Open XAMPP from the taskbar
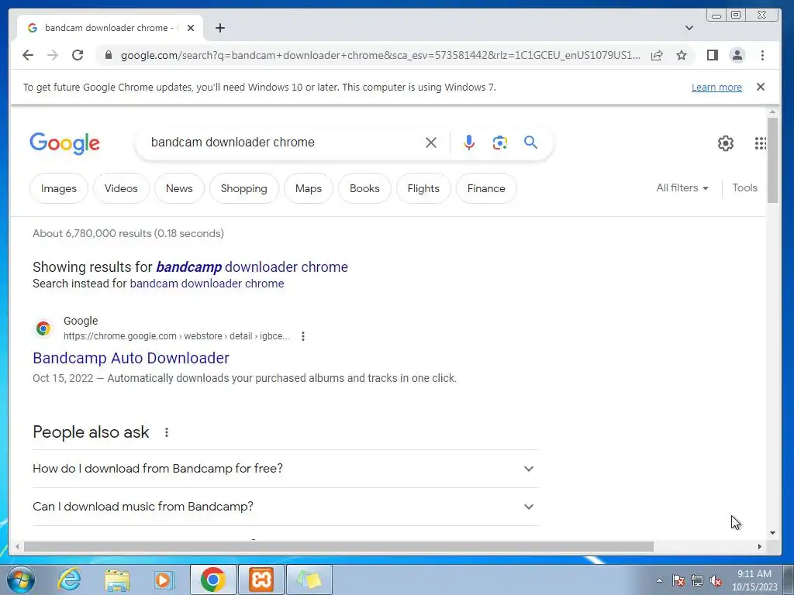Viewport: 794px width, 595px height. pos(261,580)
